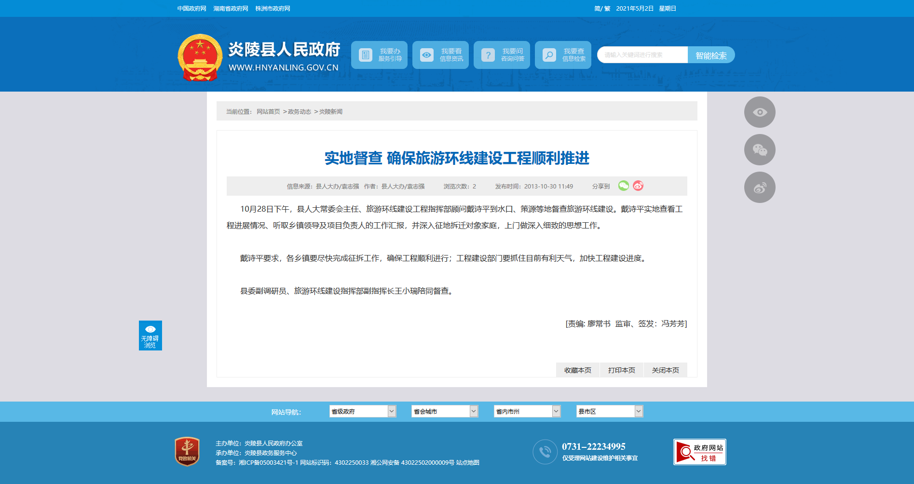Click the national emblem logo
The height and width of the screenshot is (484, 914).
point(200,58)
